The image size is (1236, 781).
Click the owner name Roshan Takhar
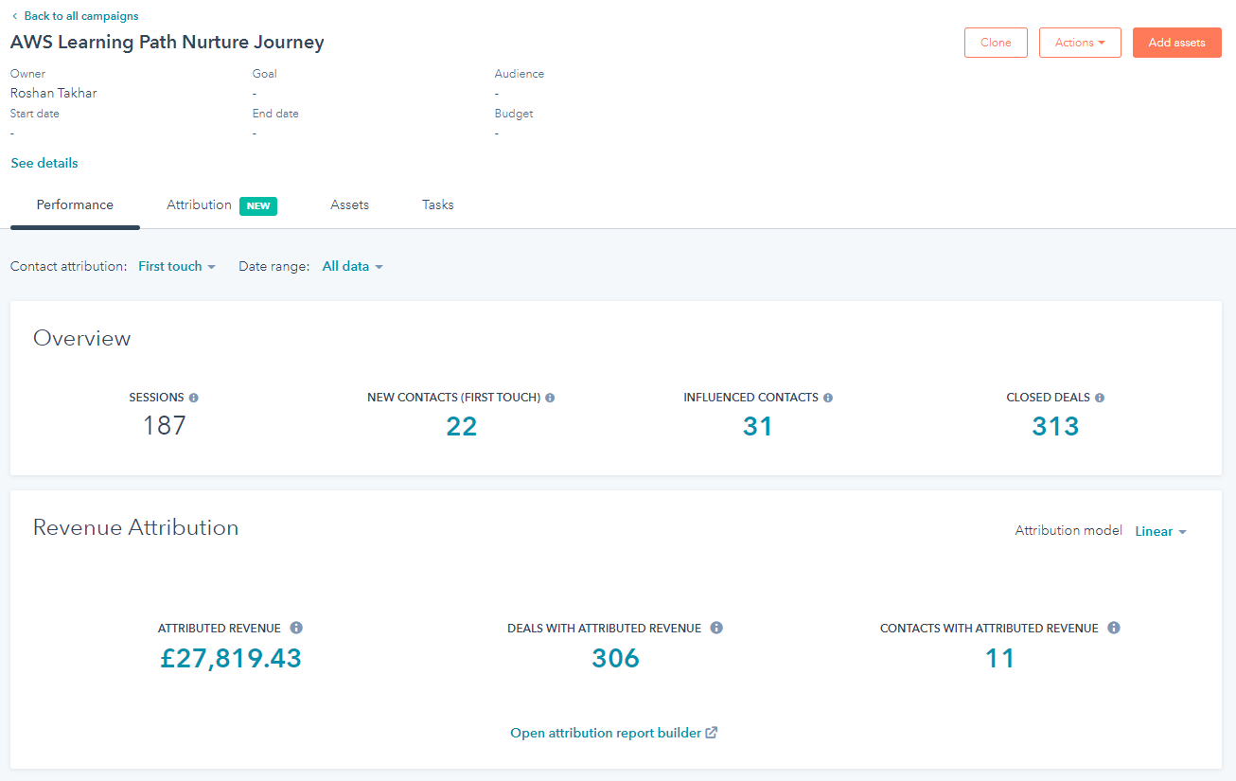tap(54, 94)
